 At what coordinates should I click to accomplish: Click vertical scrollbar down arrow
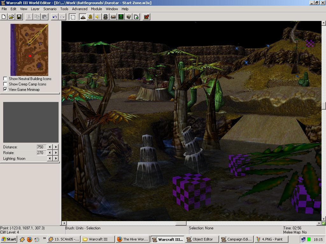coord(324,219)
